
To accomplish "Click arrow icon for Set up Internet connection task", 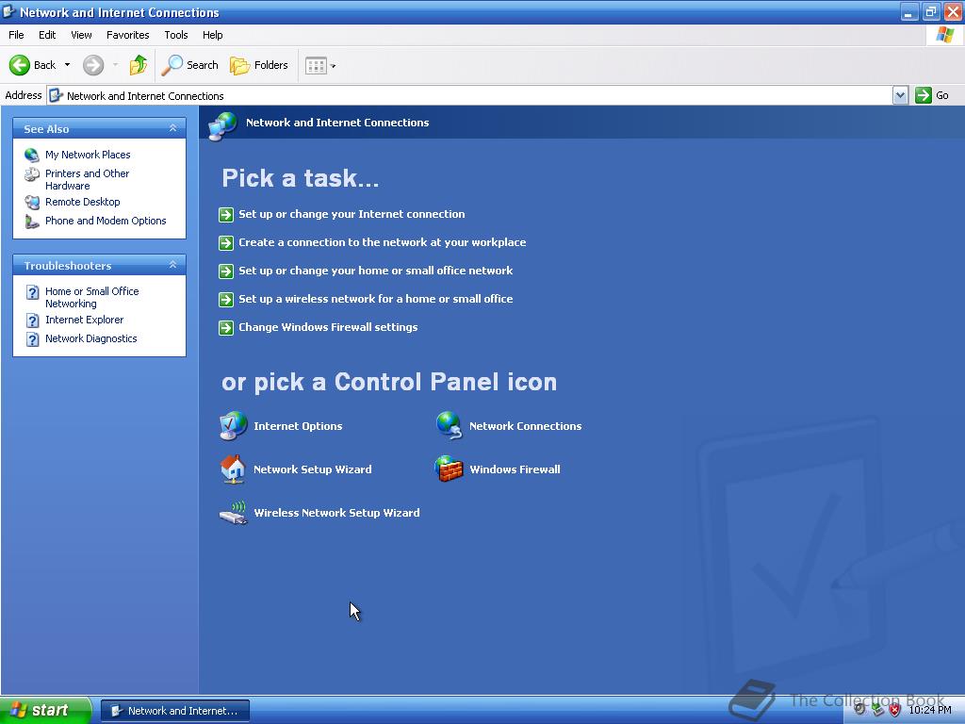I will click(226, 214).
